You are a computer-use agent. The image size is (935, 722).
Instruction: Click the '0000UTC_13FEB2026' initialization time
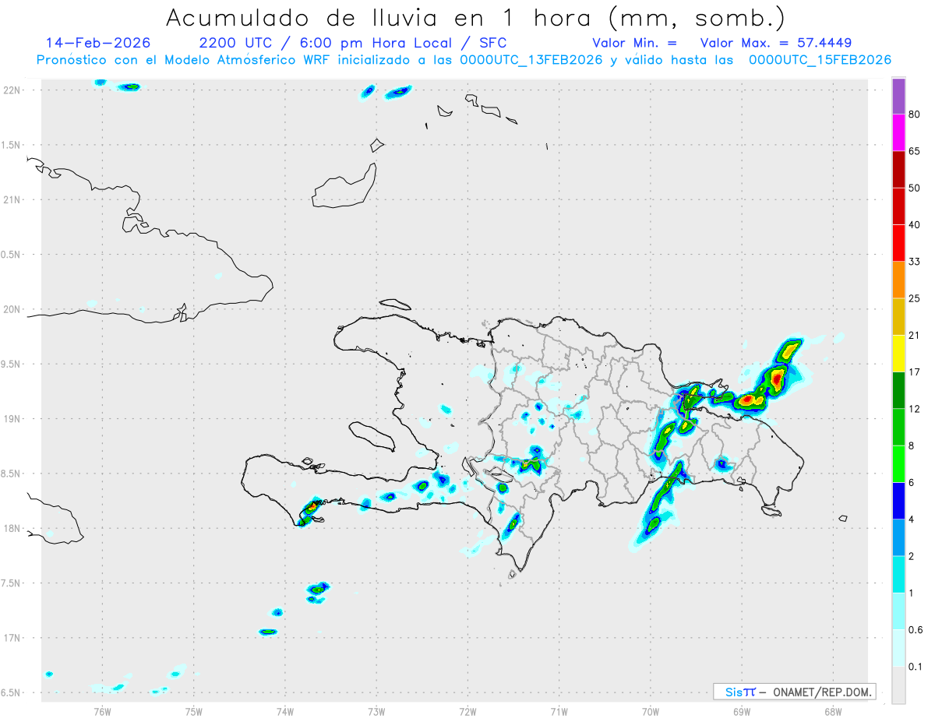point(531,60)
